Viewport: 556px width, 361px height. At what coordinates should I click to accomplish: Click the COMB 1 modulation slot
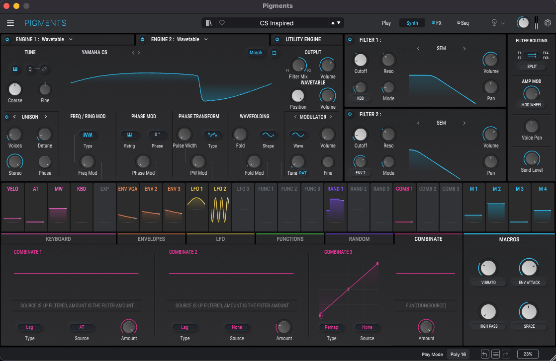(404, 209)
